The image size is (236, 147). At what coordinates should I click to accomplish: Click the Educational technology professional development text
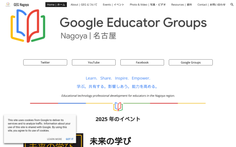point(118,96)
